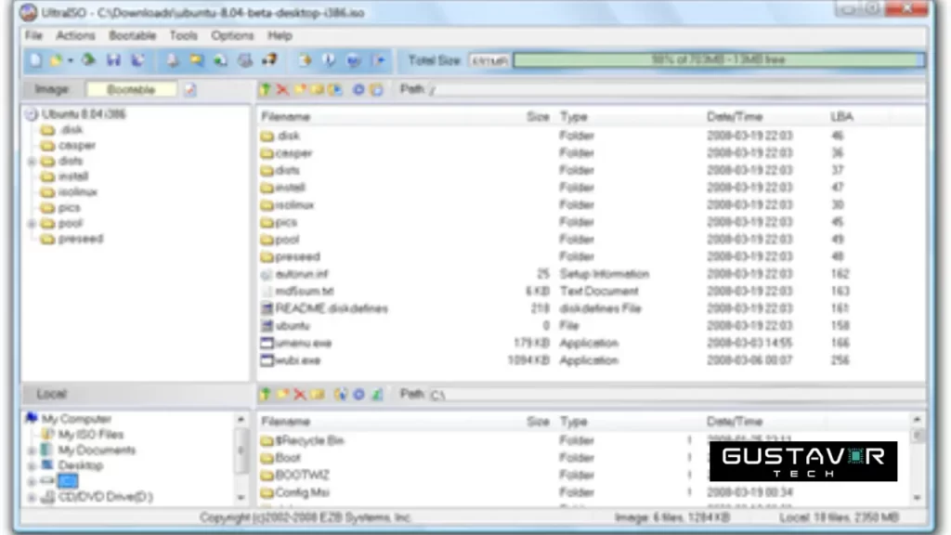Click the refresh icon in Local pane toolbar

pyautogui.click(x=377, y=394)
